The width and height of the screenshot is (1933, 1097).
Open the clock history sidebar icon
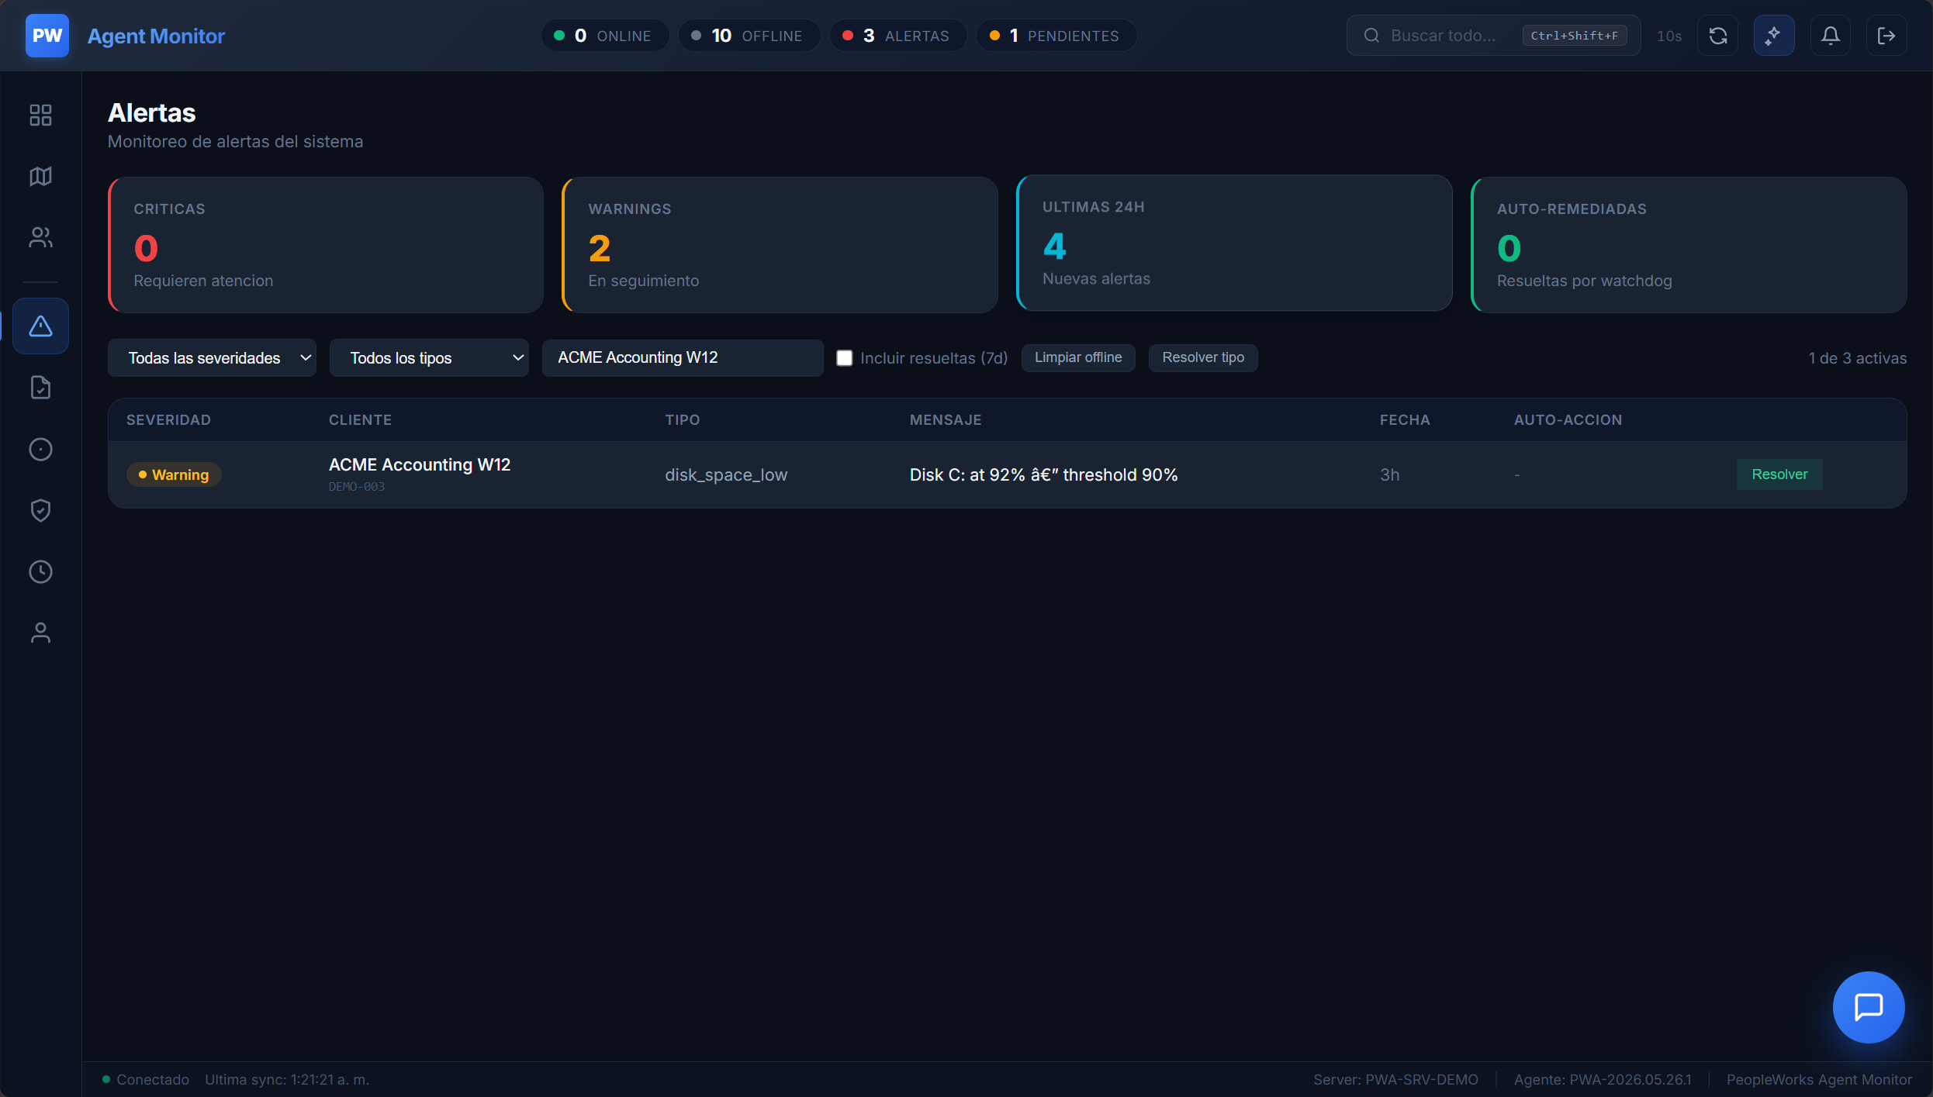pyautogui.click(x=40, y=571)
